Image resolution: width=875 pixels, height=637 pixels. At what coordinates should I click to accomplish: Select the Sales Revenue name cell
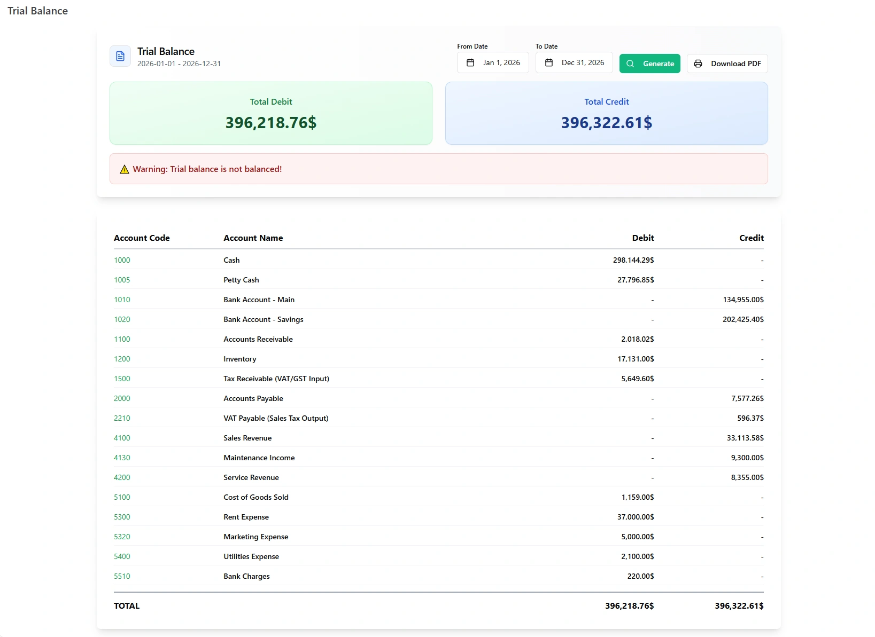247,438
